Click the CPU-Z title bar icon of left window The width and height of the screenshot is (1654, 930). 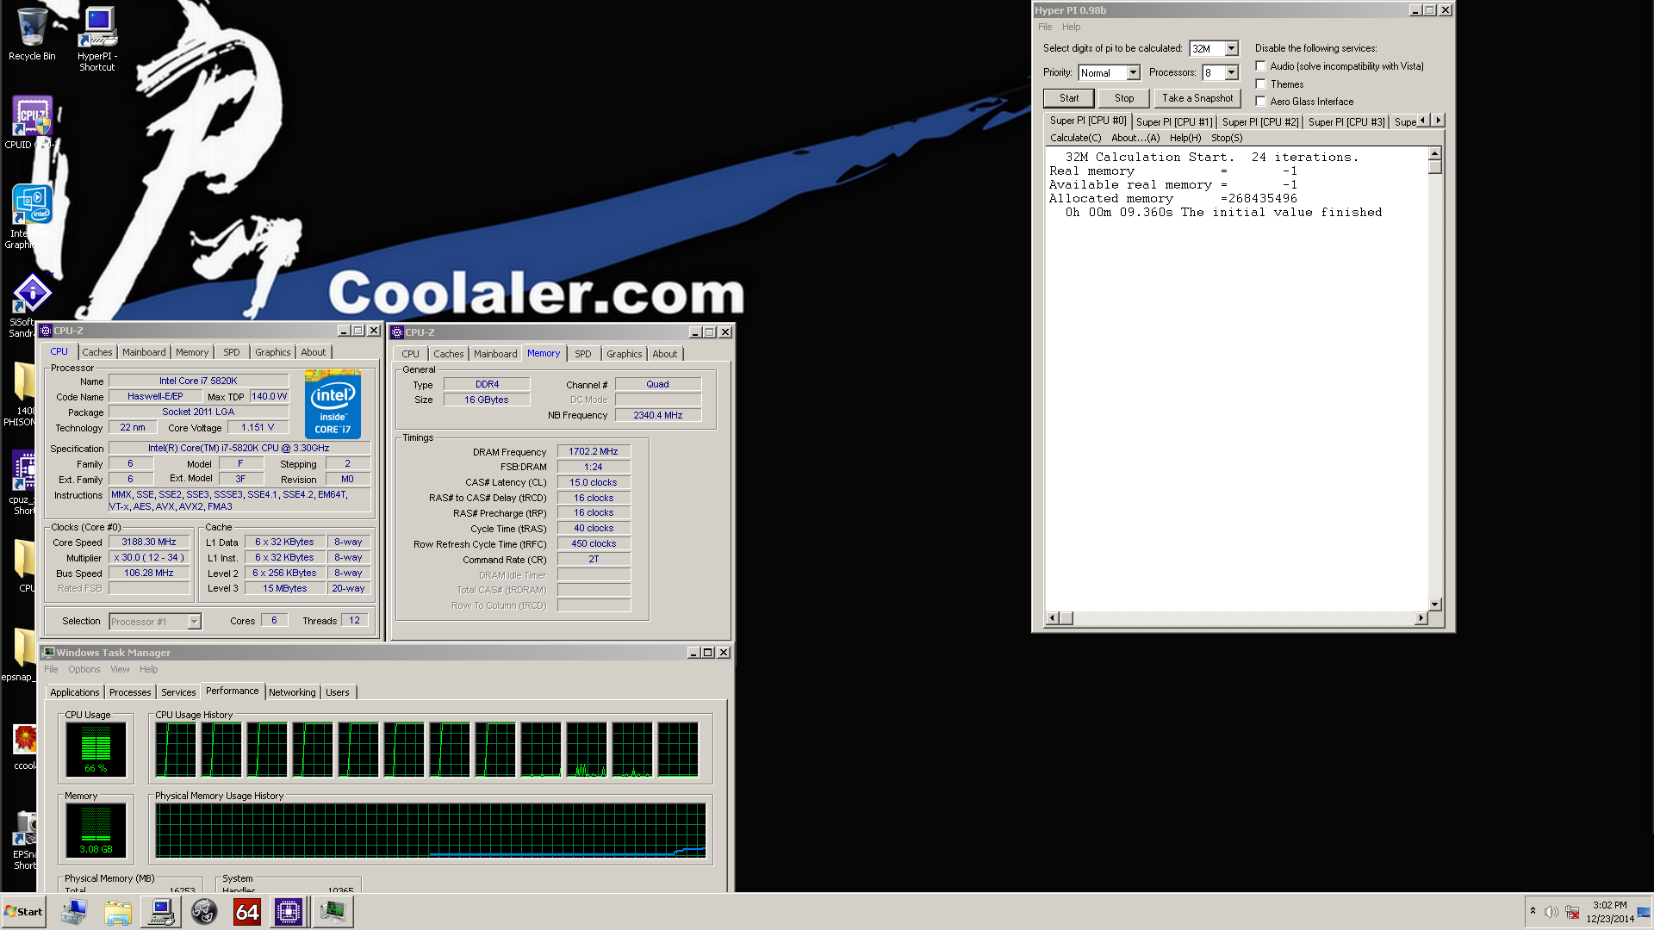[47, 331]
